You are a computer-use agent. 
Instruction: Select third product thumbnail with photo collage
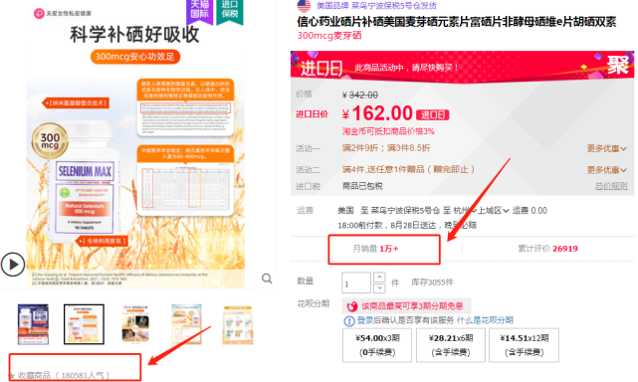pos(135,324)
